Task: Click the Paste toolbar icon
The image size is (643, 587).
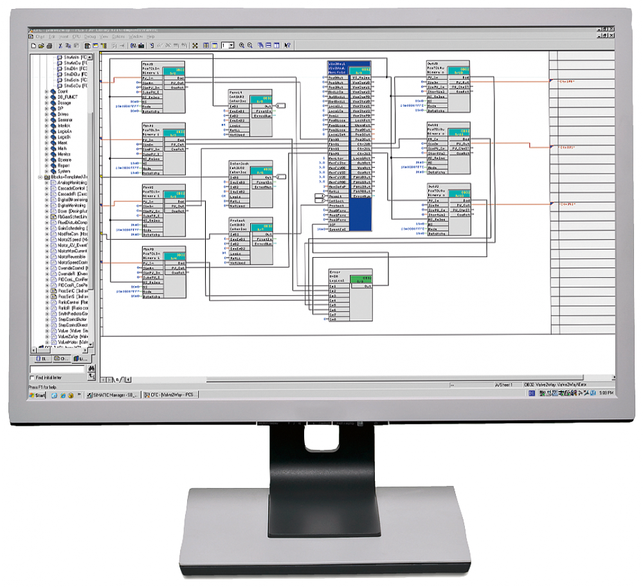Action: [x=76, y=46]
